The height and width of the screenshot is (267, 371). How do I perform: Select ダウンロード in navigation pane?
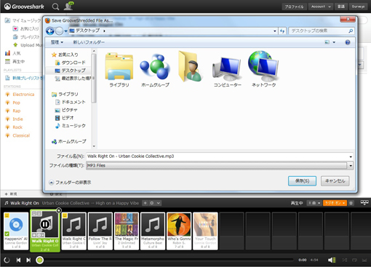pos(71,63)
